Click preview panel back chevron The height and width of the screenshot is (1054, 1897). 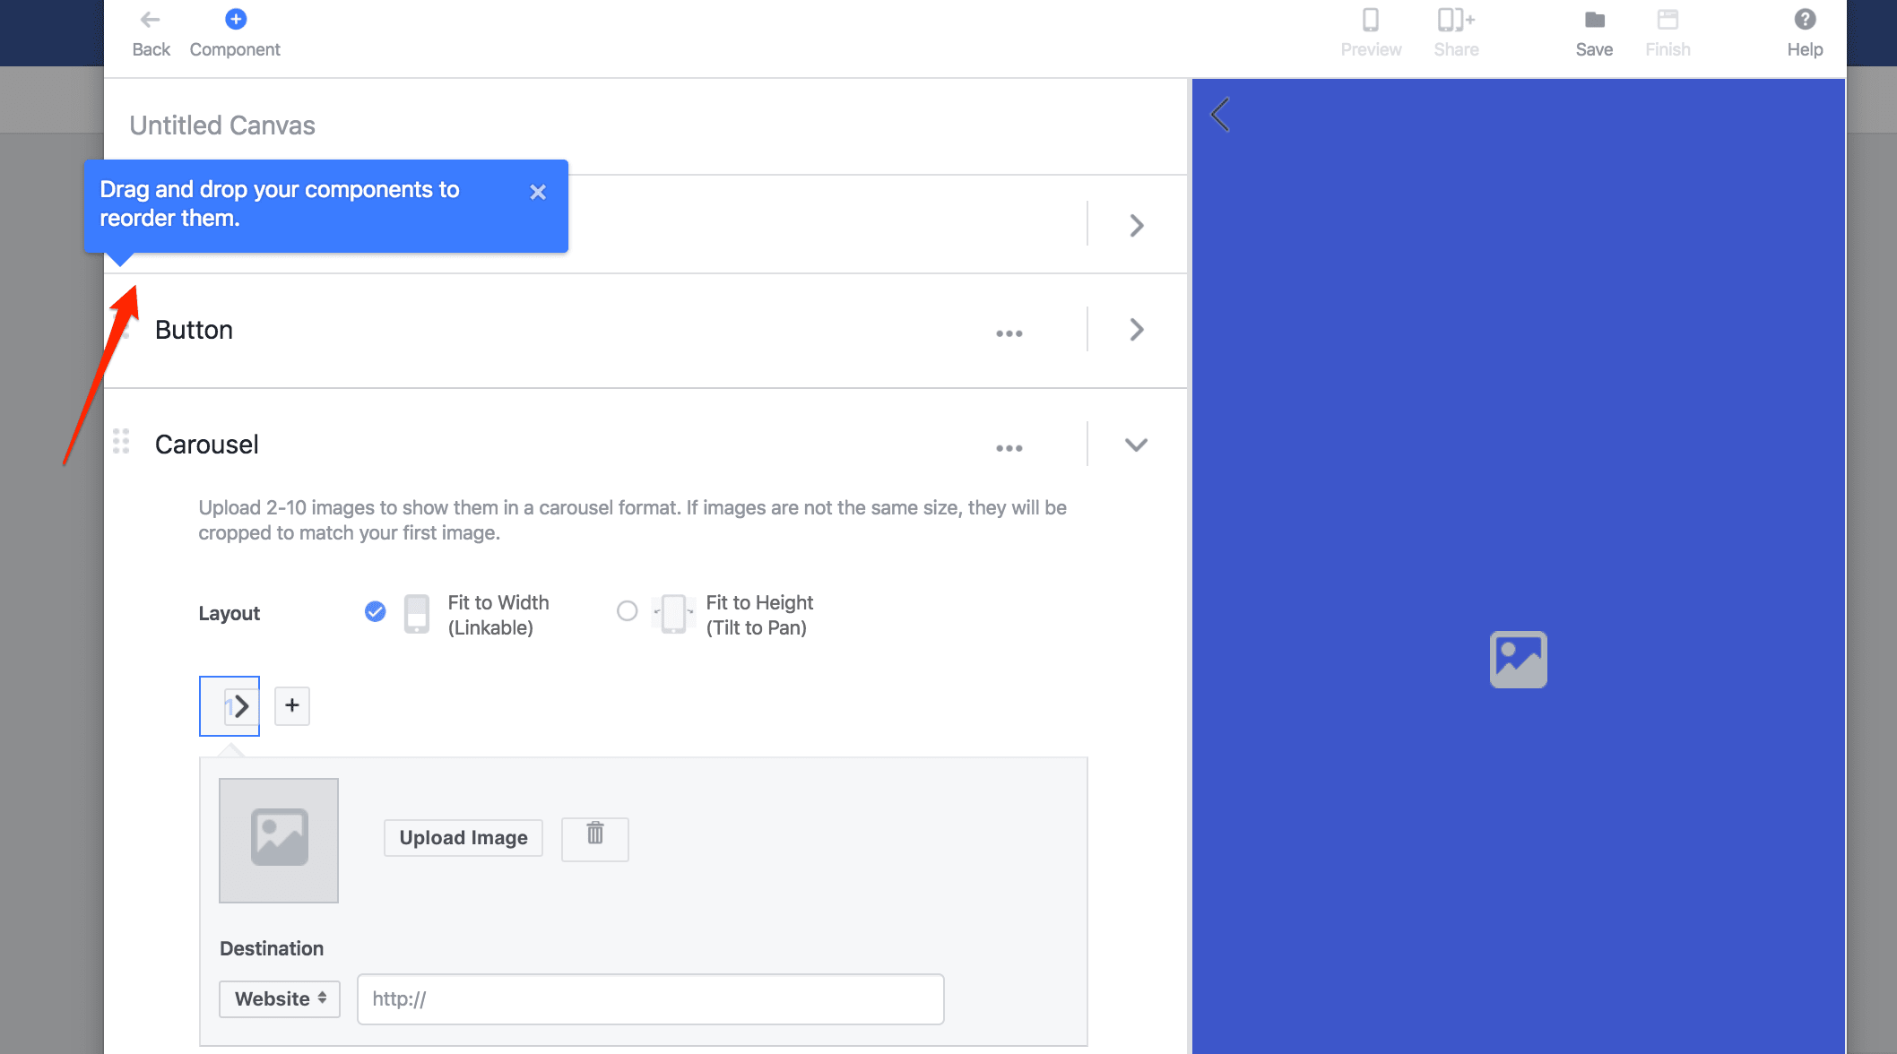click(x=1220, y=115)
